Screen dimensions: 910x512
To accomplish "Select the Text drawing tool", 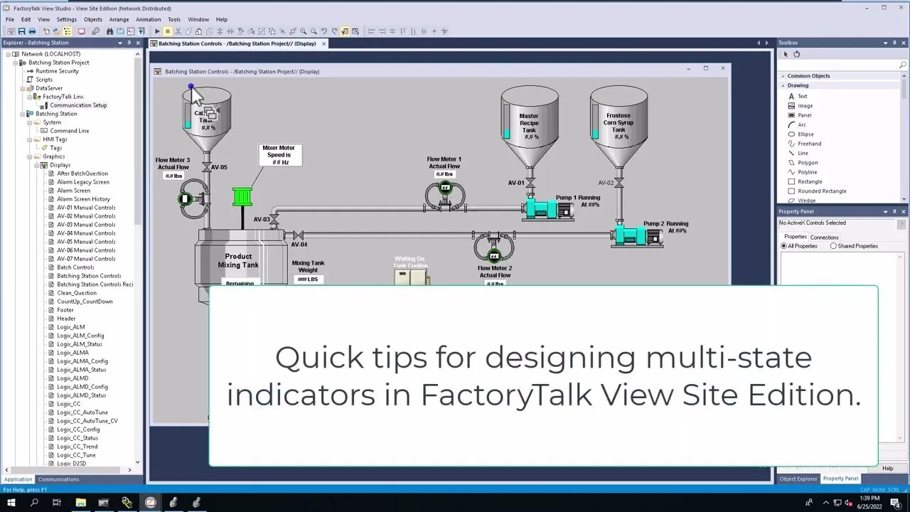I will coord(798,96).
